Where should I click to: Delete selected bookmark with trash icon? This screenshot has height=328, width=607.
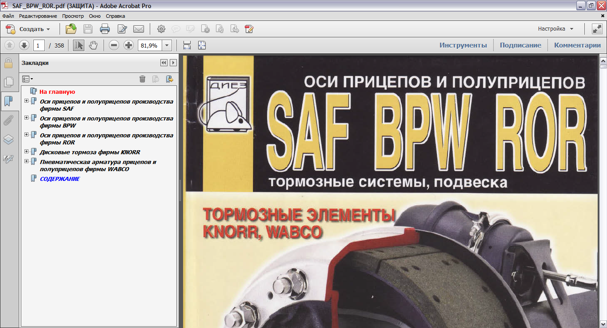point(142,79)
